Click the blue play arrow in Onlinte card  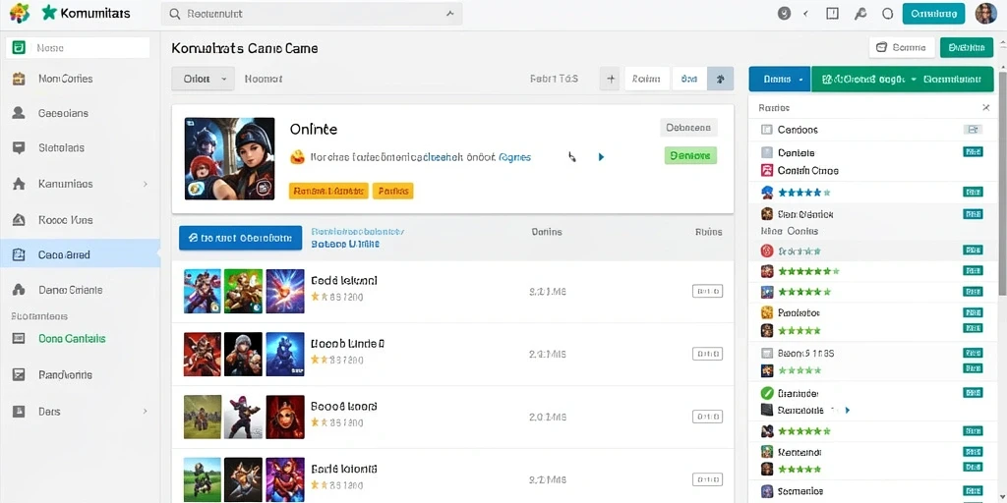(601, 156)
